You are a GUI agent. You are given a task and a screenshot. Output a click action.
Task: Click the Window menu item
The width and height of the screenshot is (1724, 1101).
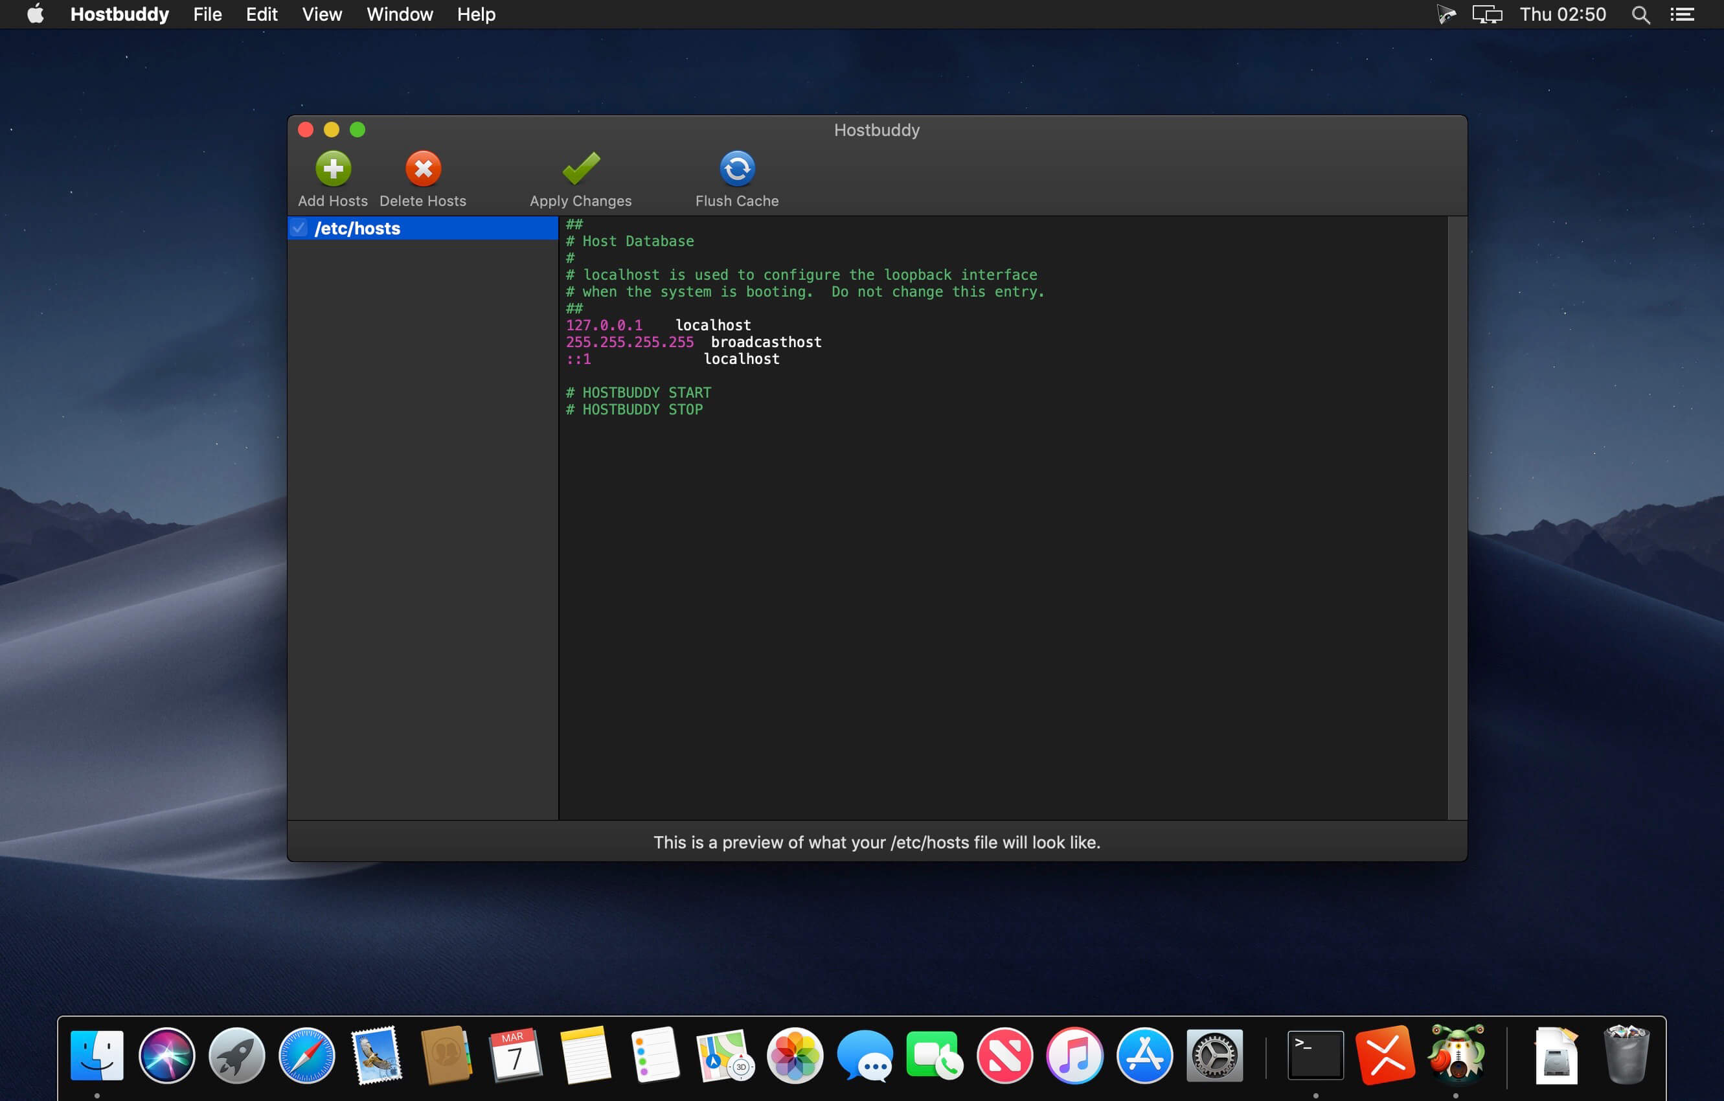[x=398, y=14]
